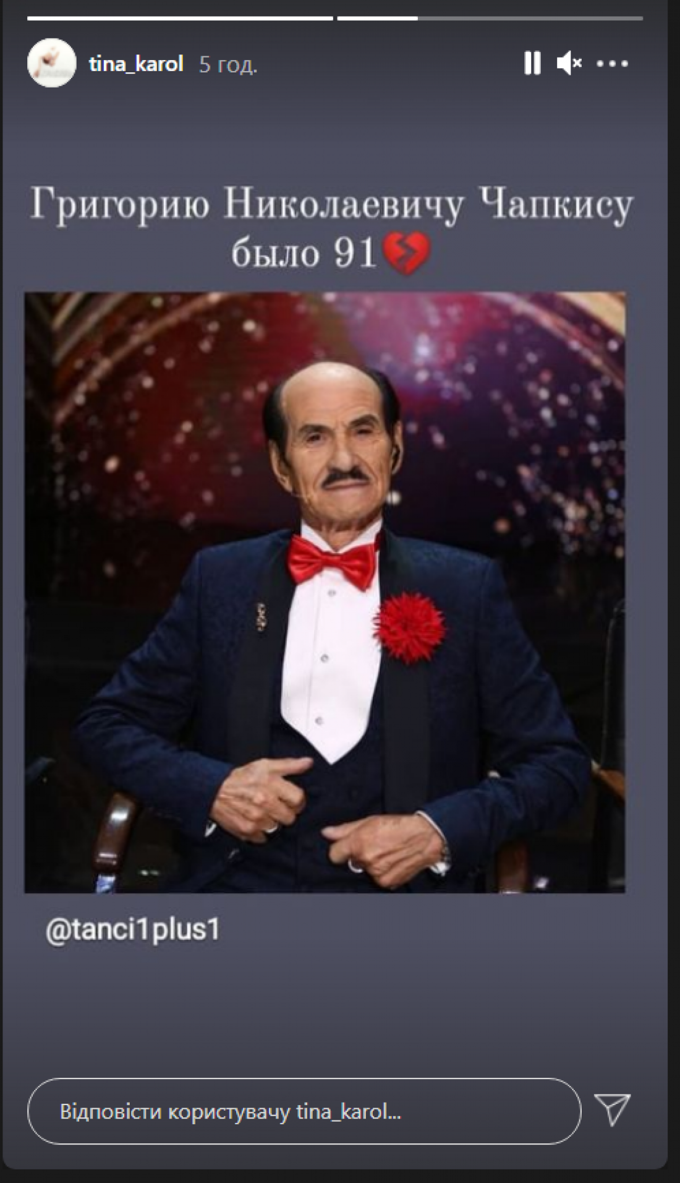Open the @tanci1plus1 mention

133,930
